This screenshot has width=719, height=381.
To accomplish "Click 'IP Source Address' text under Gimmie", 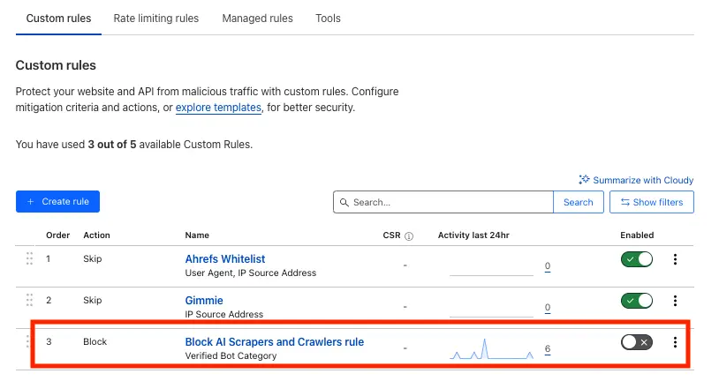I will tap(224, 314).
